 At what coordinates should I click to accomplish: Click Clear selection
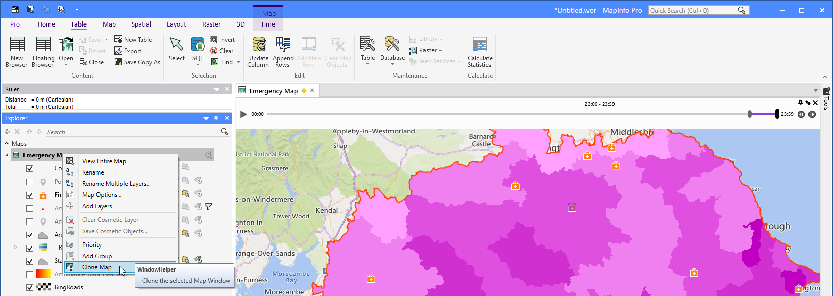[222, 51]
